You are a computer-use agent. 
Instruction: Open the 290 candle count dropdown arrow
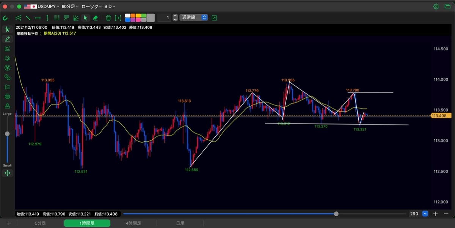[x=425, y=214]
